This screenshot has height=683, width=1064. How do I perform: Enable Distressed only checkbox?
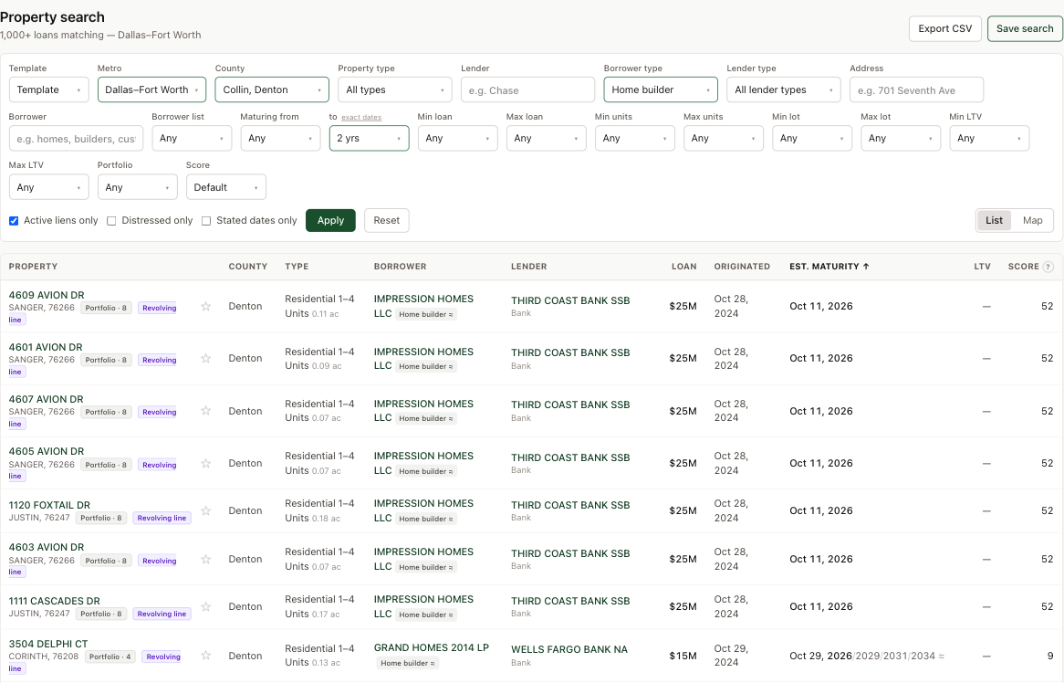(x=111, y=221)
